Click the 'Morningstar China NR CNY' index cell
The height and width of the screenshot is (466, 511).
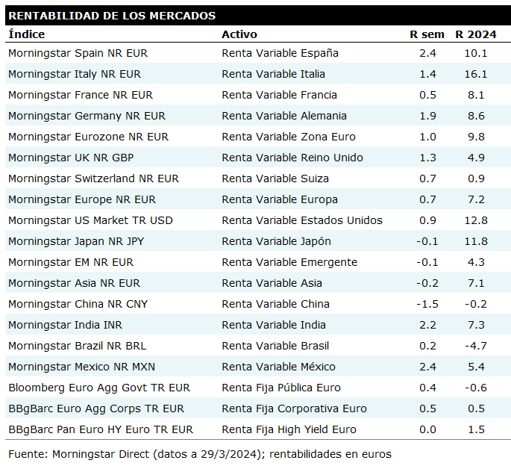pos(78,304)
